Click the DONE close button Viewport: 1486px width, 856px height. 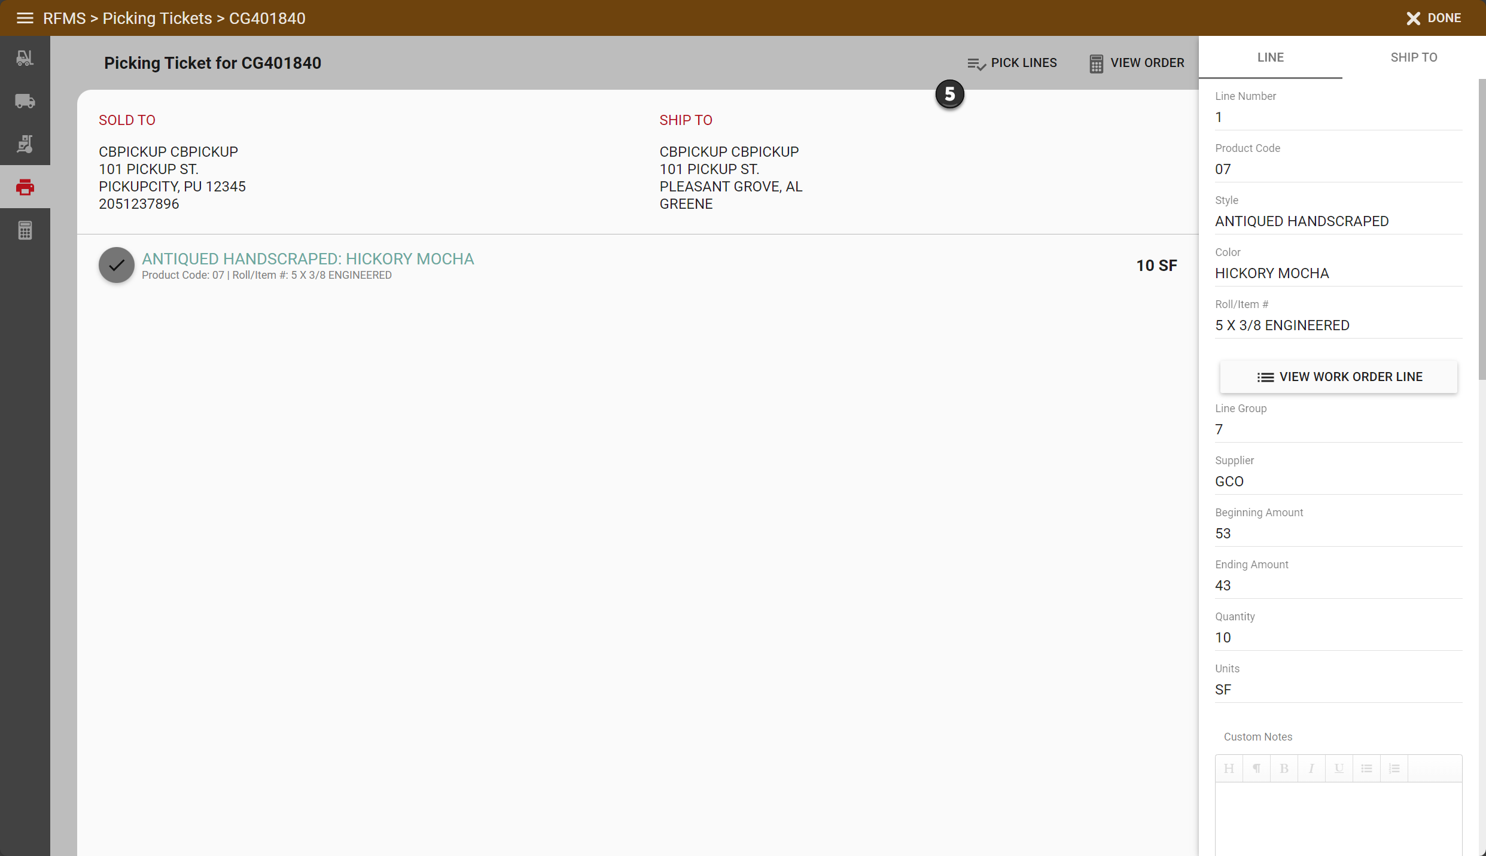[x=1433, y=18]
